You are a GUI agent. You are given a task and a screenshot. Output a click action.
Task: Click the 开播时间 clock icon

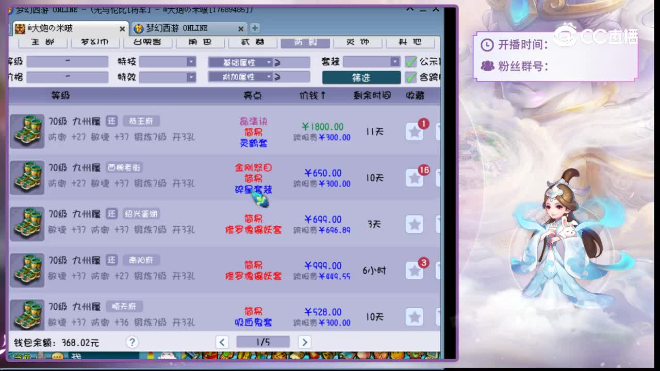pyautogui.click(x=487, y=45)
